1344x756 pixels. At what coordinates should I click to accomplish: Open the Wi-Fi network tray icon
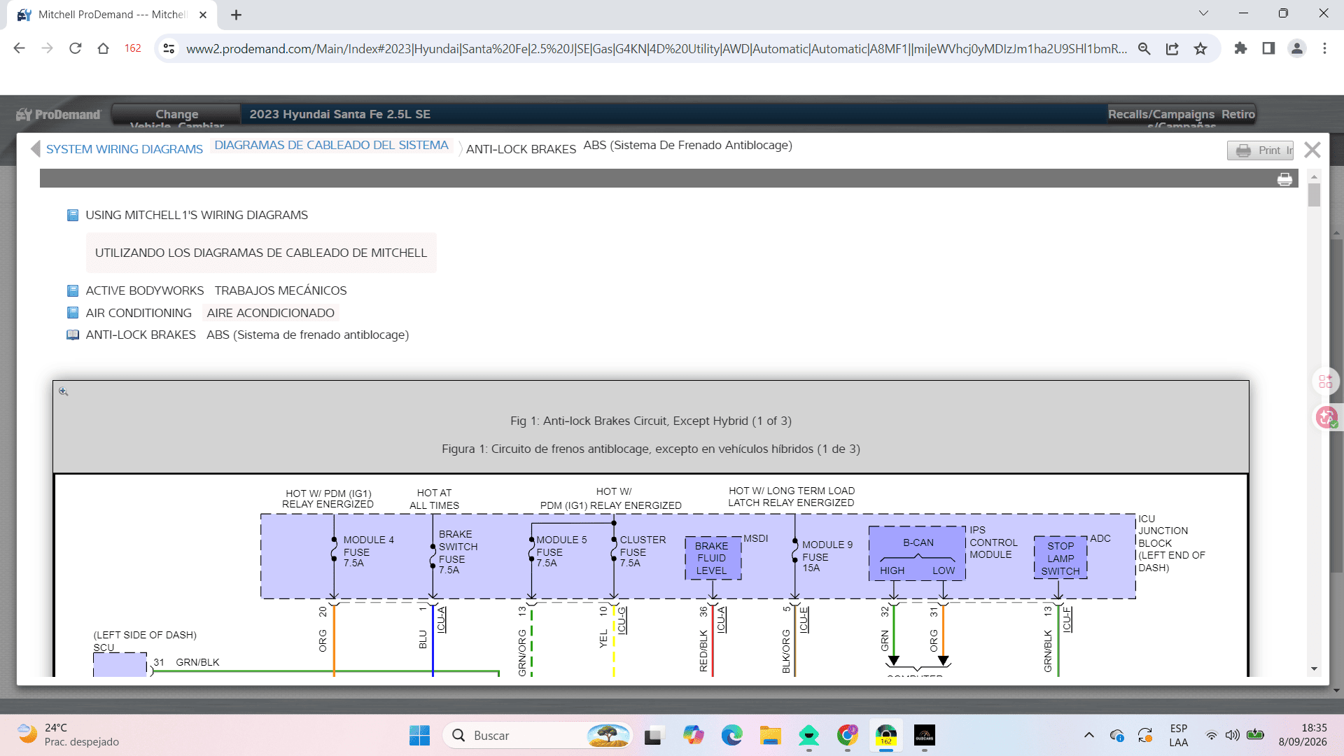(1211, 735)
